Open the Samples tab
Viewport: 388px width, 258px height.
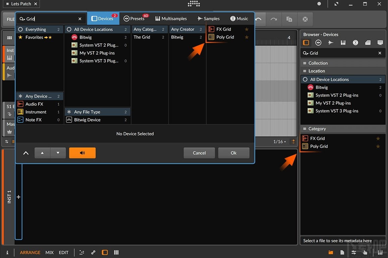pyautogui.click(x=209, y=18)
